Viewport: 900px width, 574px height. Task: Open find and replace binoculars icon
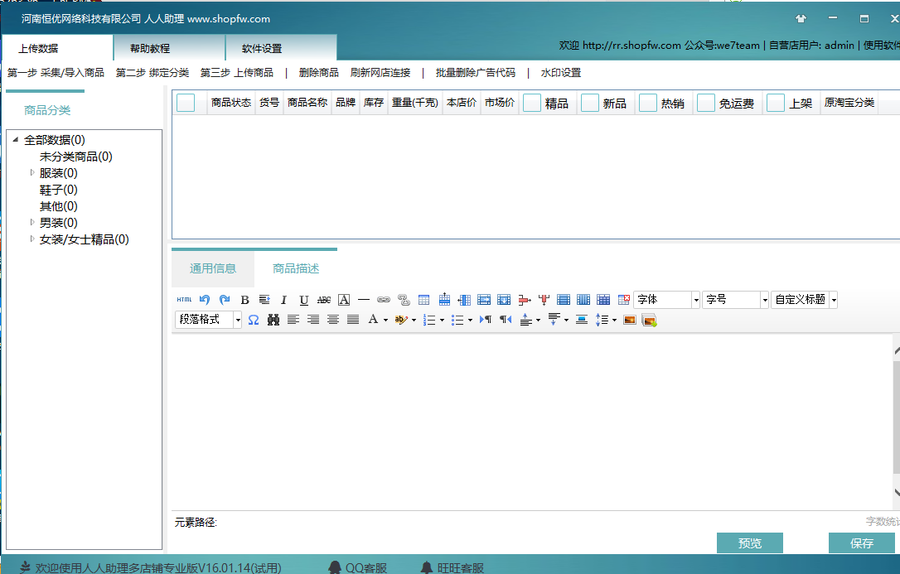coord(273,320)
